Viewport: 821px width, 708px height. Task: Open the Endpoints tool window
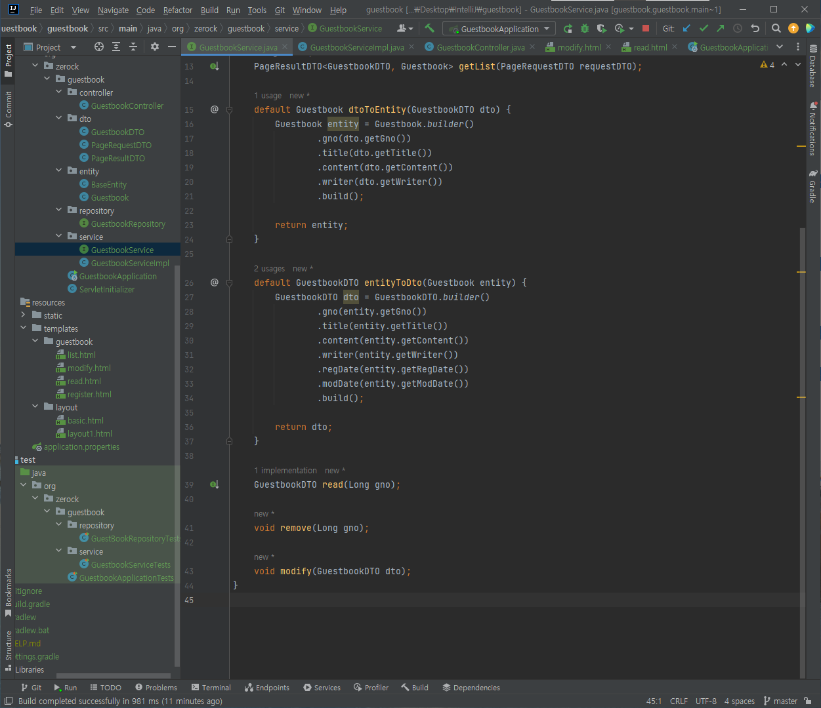pyautogui.click(x=267, y=687)
